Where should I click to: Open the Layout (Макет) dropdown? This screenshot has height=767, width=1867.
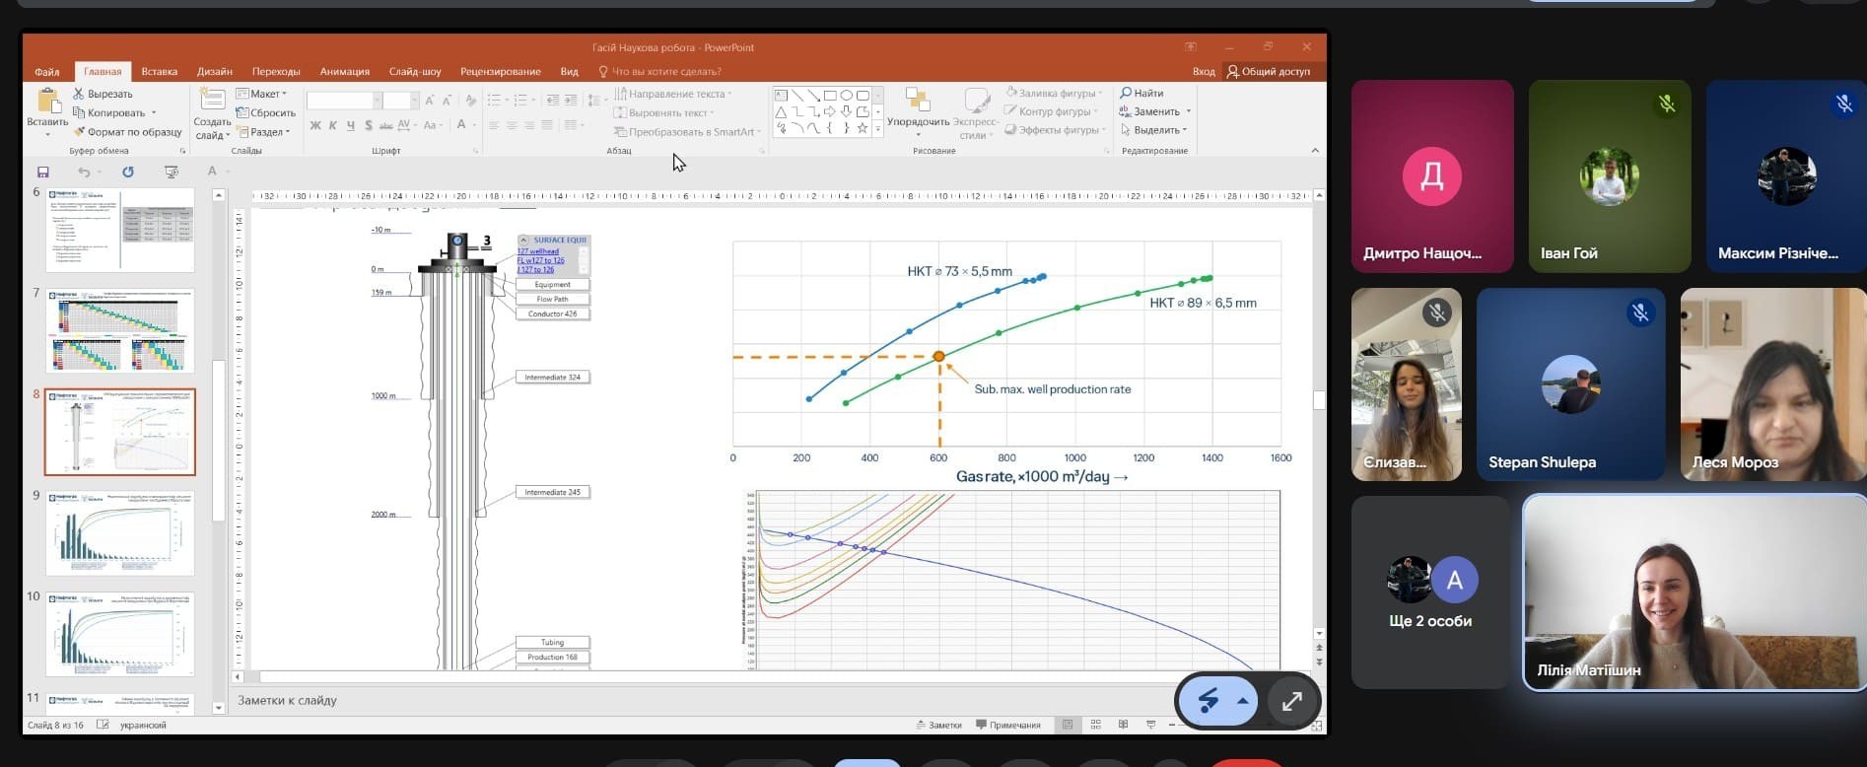click(262, 94)
